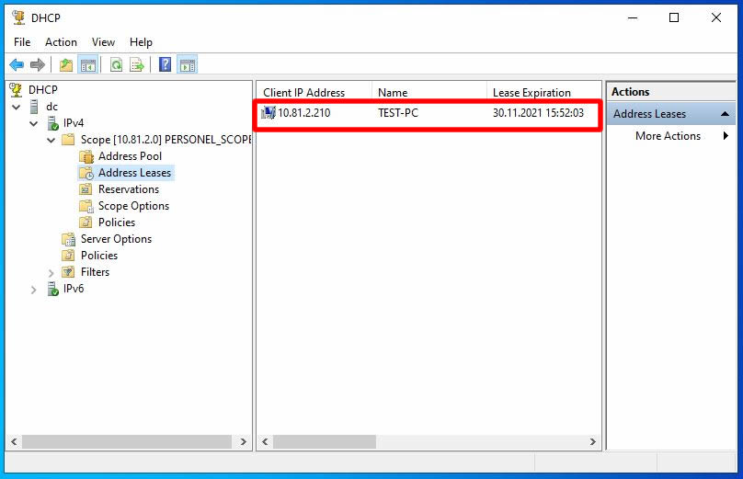The height and width of the screenshot is (479, 743).
Task: Sort by Client IP Address column header
Action: tap(314, 92)
